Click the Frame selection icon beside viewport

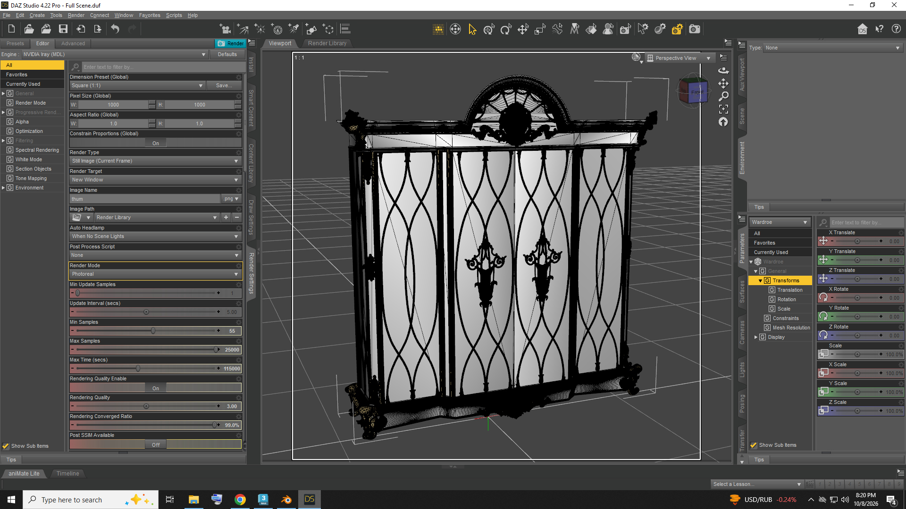click(723, 109)
